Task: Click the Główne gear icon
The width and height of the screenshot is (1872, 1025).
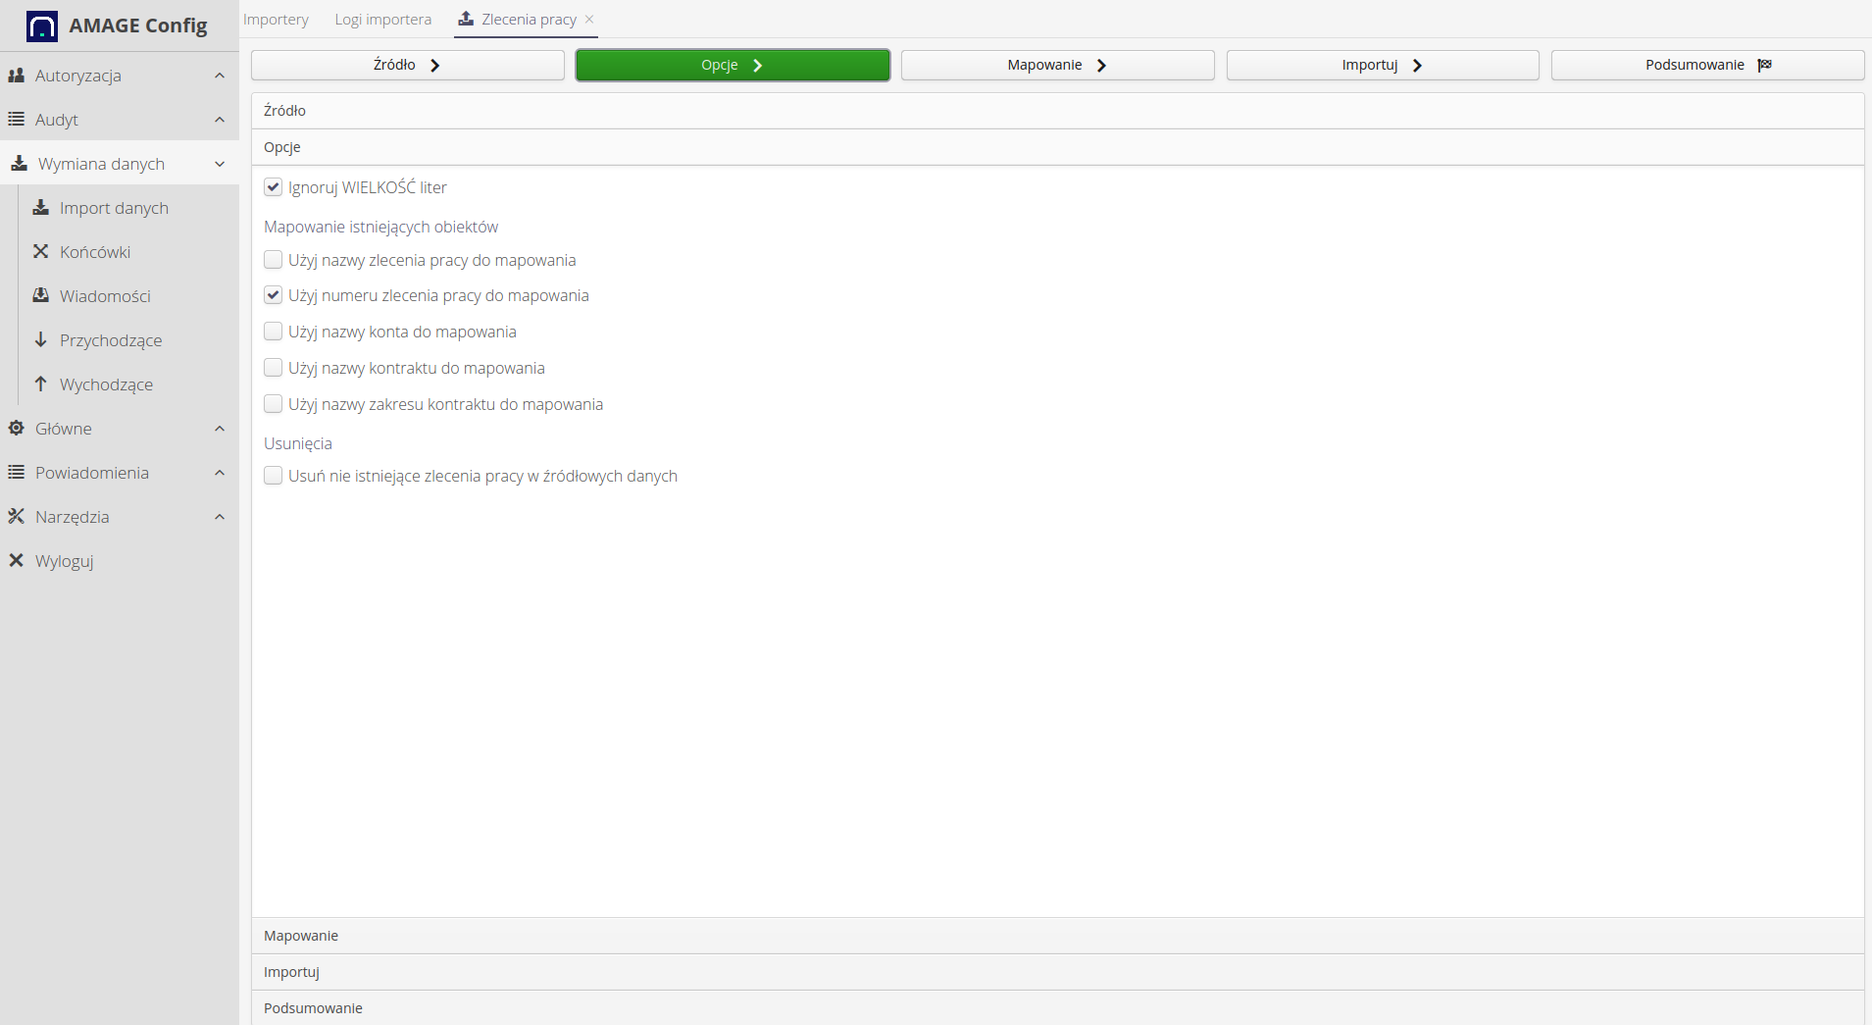Action: point(17,429)
